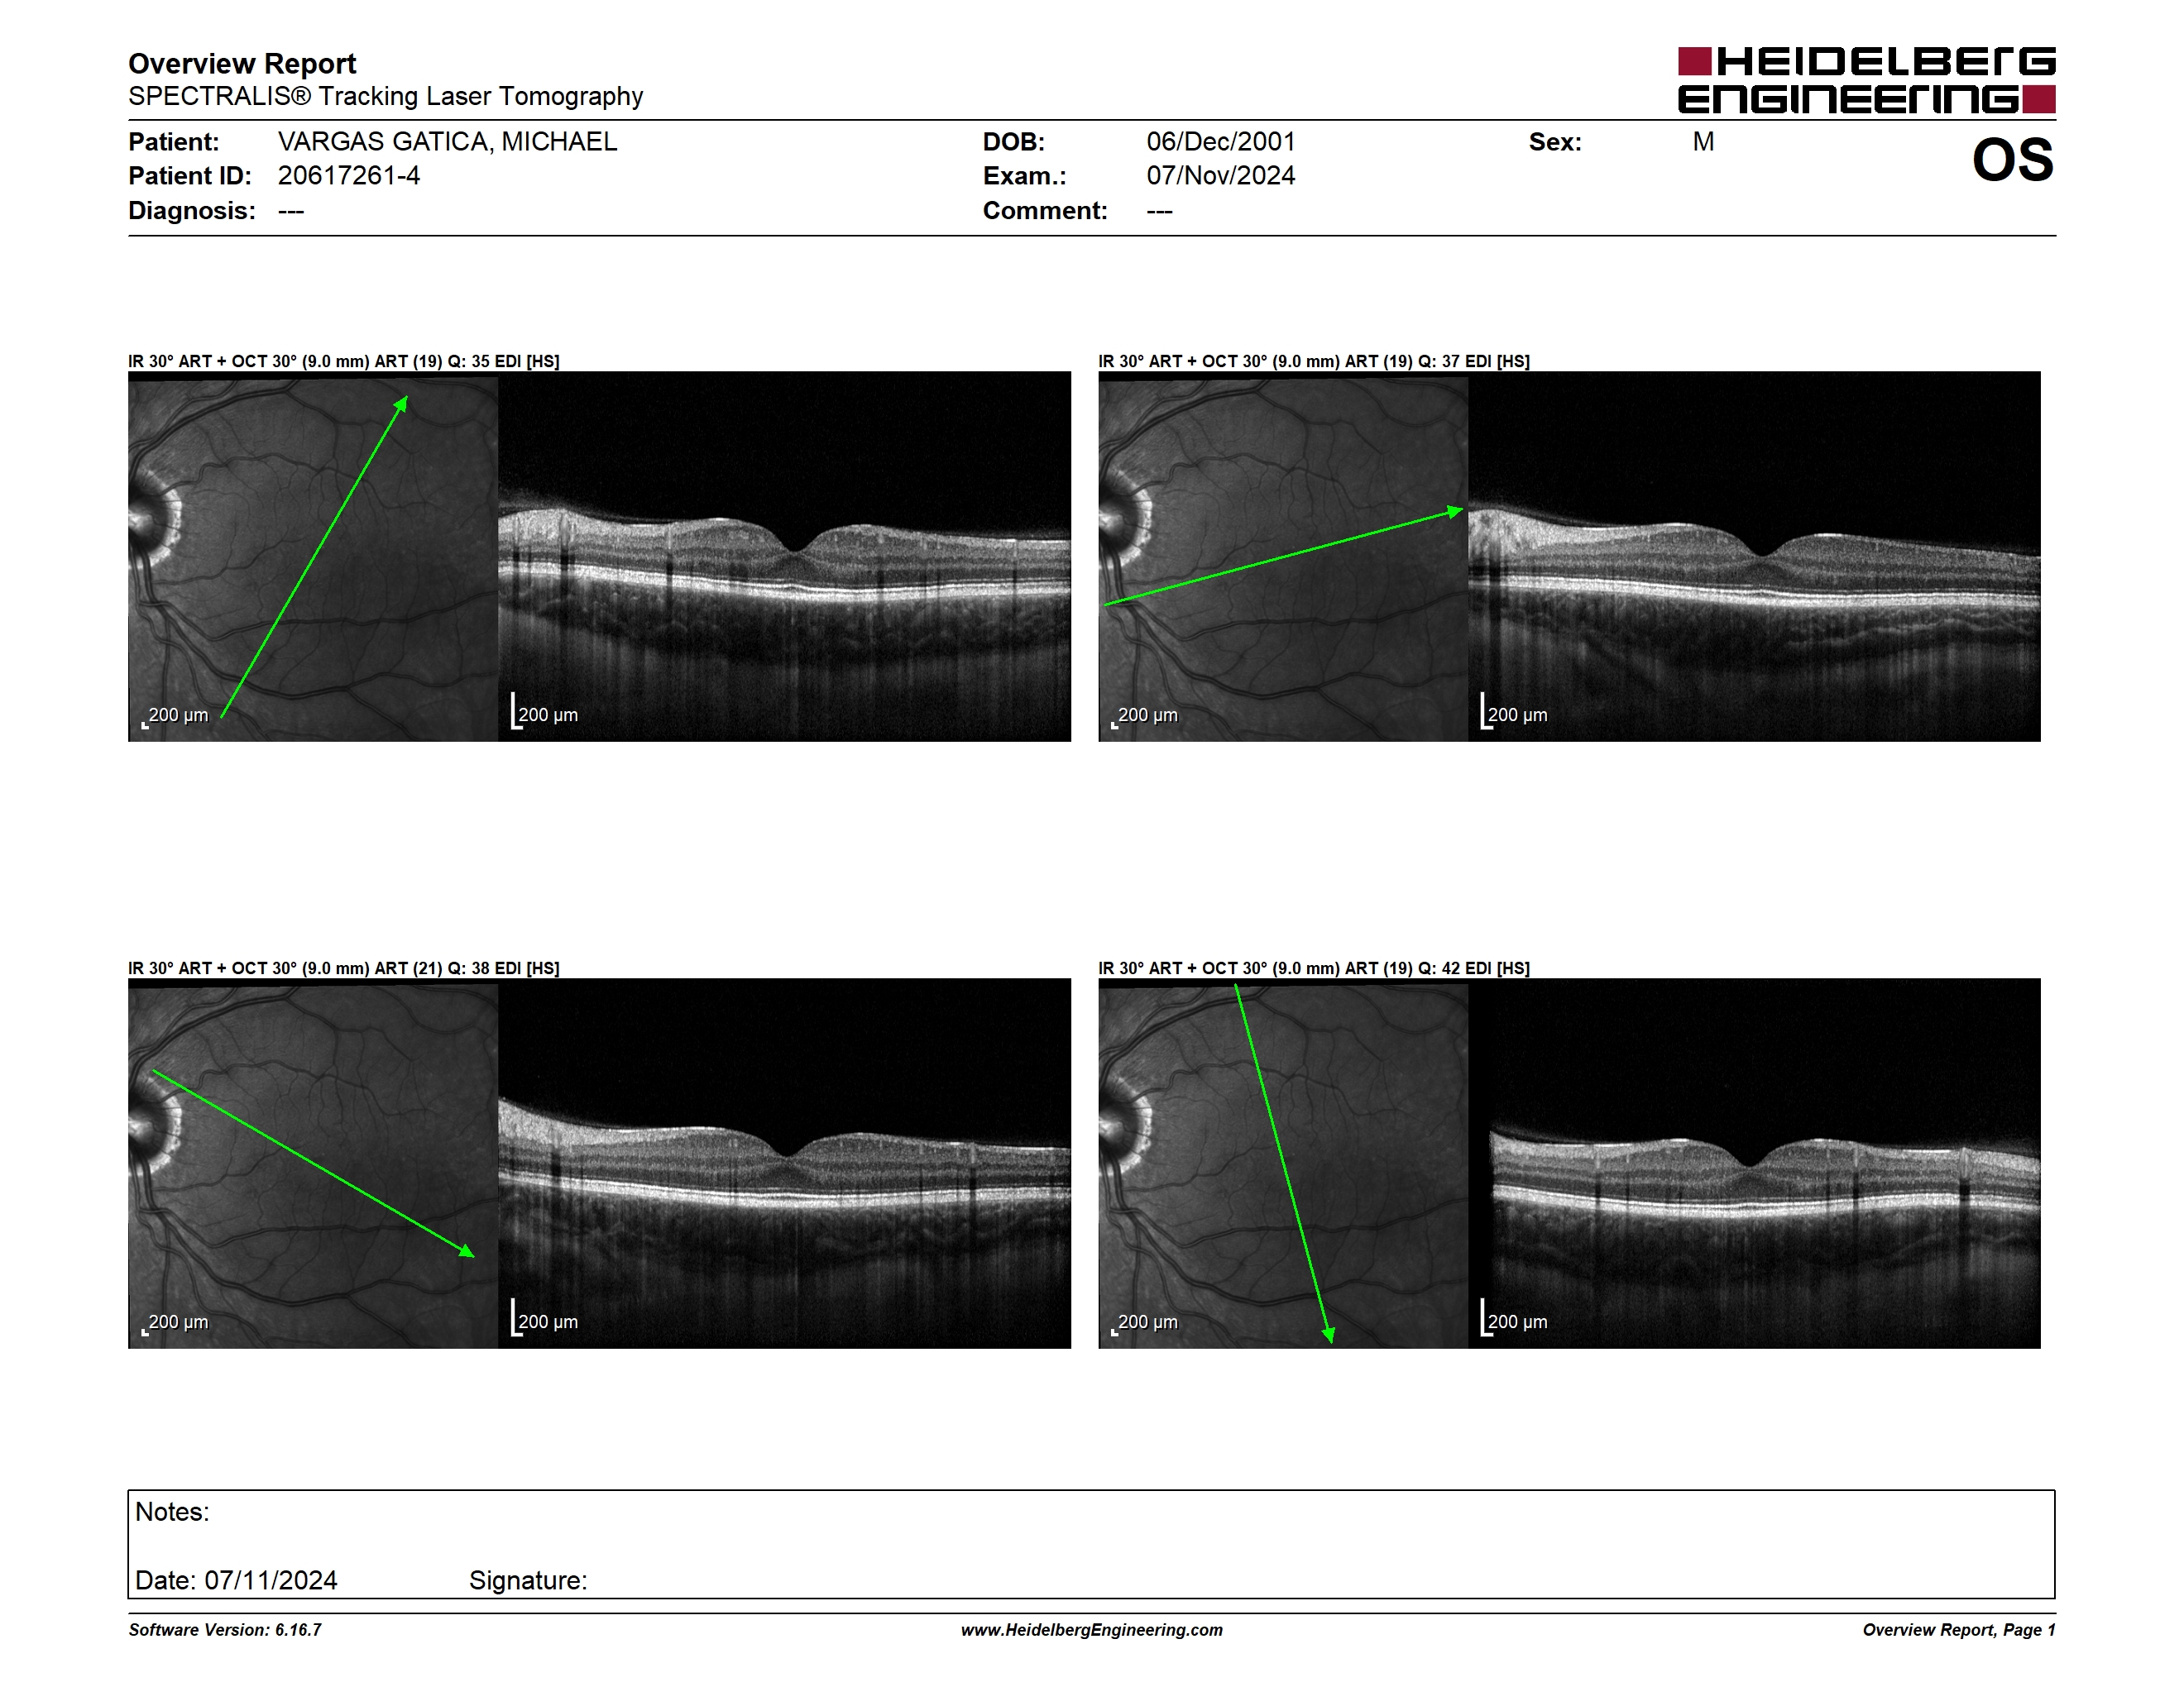Click DOB value 06/Dec/2001
Screen dimensions: 2184x1687
pos(1220,142)
